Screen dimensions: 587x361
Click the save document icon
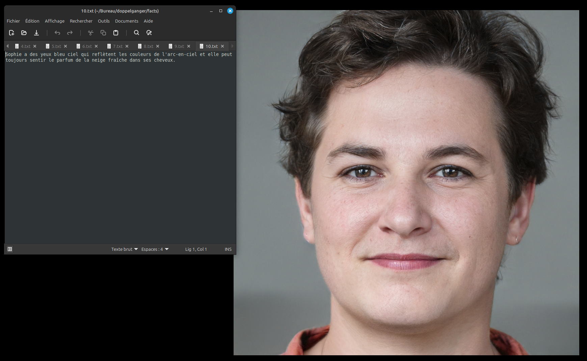pyautogui.click(x=36, y=33)
